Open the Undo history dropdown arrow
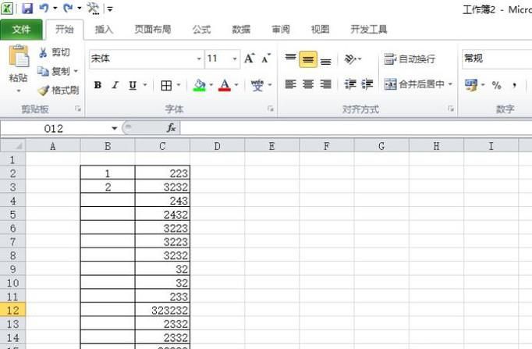The height and width of the screenshot is (349, 532). (x=55, y=8)
